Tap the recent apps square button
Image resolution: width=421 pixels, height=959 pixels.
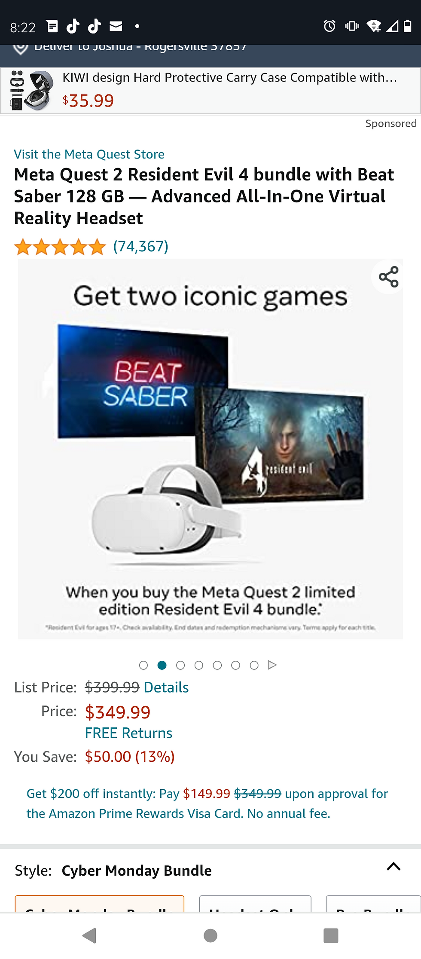pyautogui.click(x=331, y=935)
